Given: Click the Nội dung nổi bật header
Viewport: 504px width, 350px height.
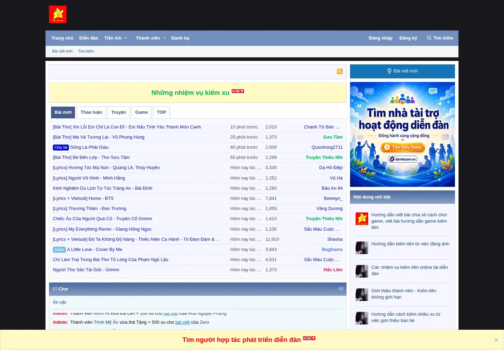Looking at the screenshot, I should click(402, 197).
